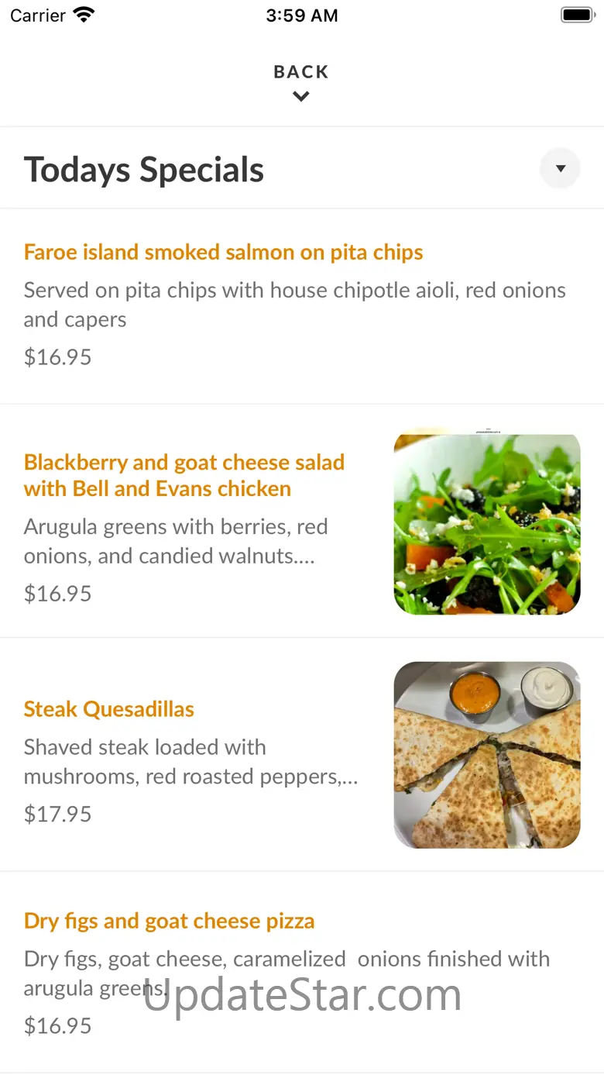Select the smoked salmon description text

coord(295,305)
